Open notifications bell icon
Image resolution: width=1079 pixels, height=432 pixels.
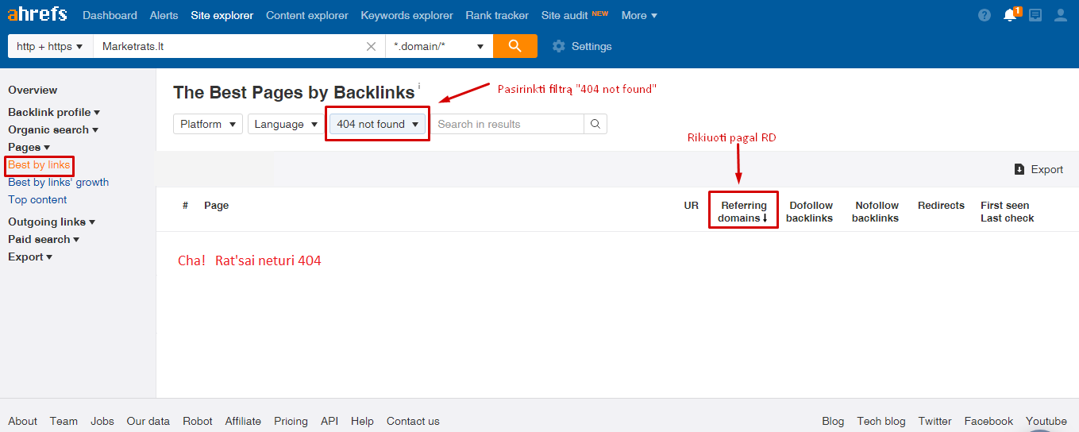tap(1010, 15)
